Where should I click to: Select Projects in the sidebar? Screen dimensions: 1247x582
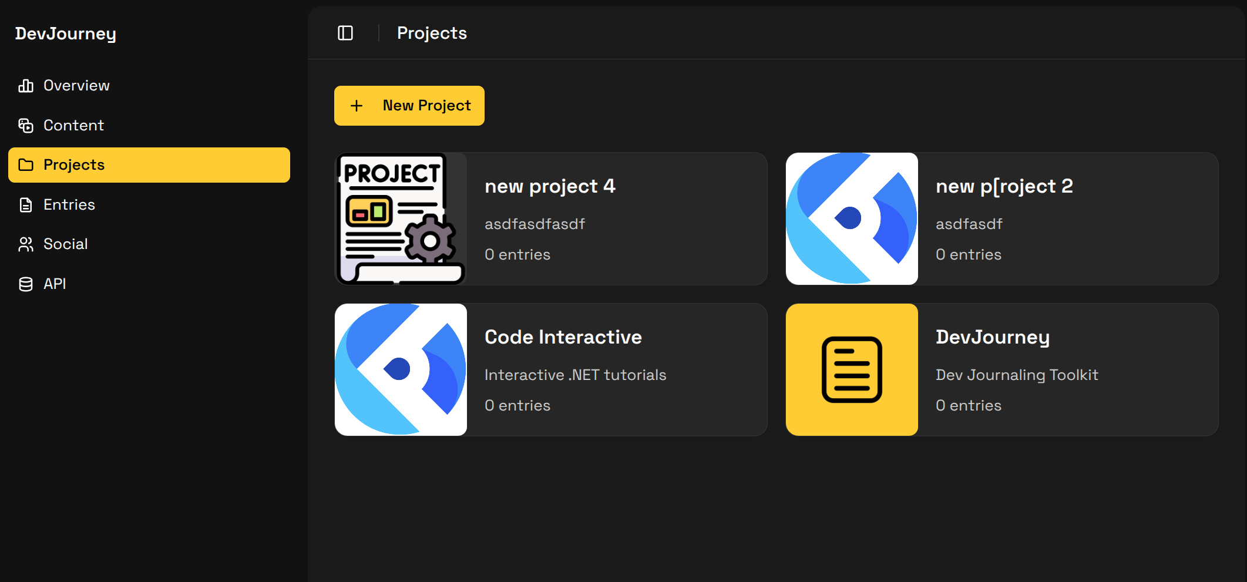point(149,165)
